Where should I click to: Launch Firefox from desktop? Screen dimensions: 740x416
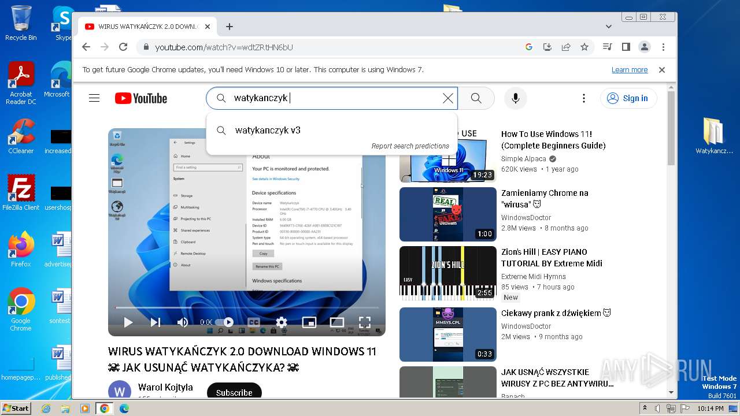tap(21, 250)
